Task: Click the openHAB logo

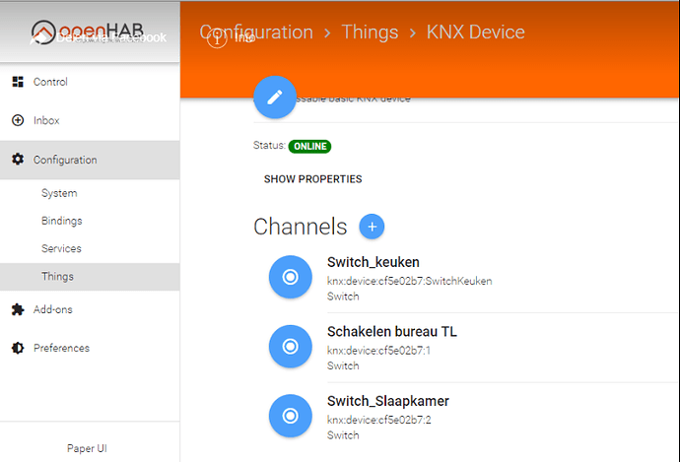Action: click(x=89, y=33)
